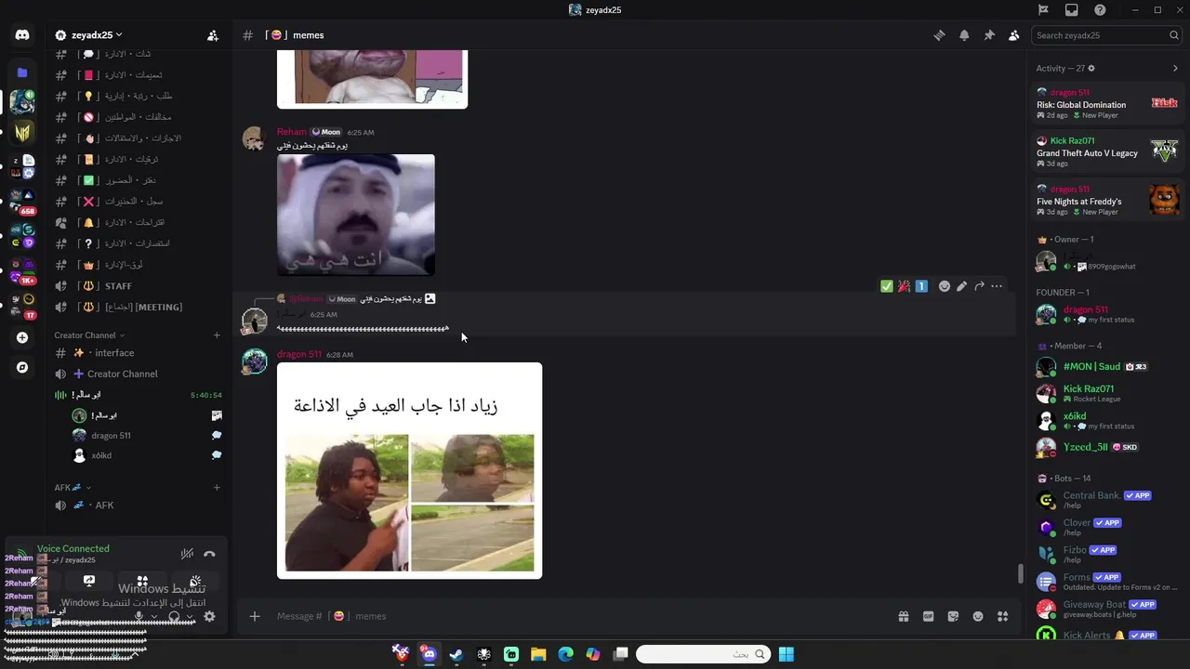Add the number one reaction to hovered message
Viewport: 1190px width, 669px height.
pos(921,286)
